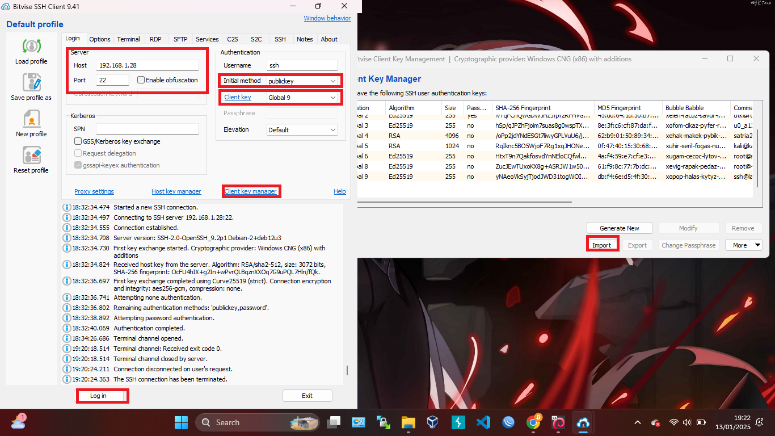This screenshot has height=436, width=775.
Task: Switch to the C2S tab
Action: [x=233, y=39]
